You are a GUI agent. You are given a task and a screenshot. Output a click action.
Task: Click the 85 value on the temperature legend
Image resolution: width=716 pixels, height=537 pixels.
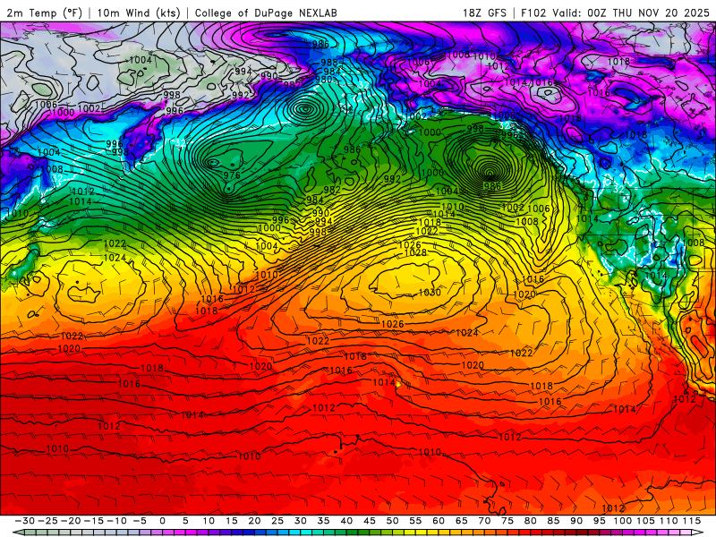553,521
